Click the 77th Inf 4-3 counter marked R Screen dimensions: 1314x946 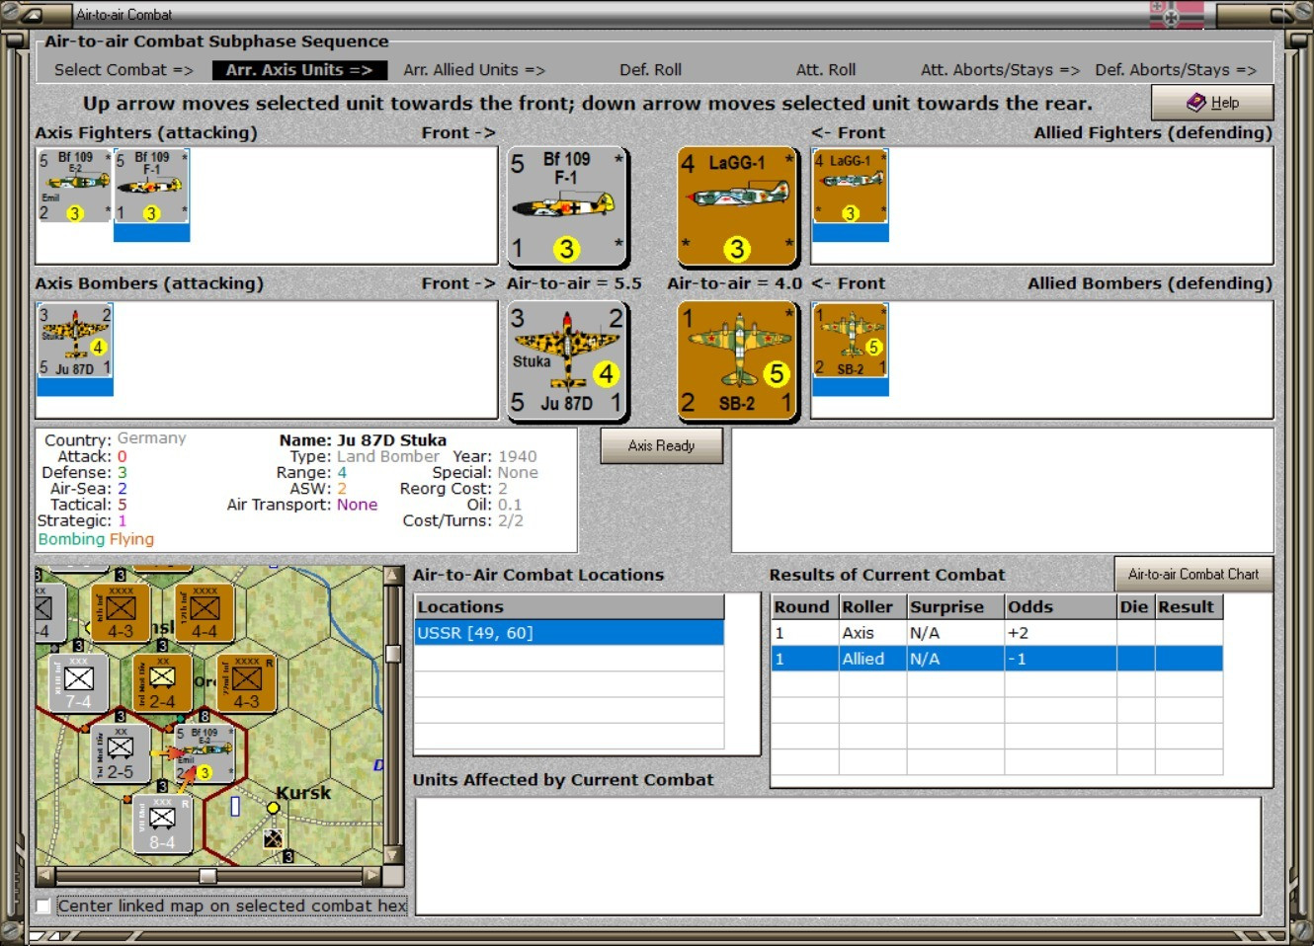pyautogui.click(x=246, y=682)
